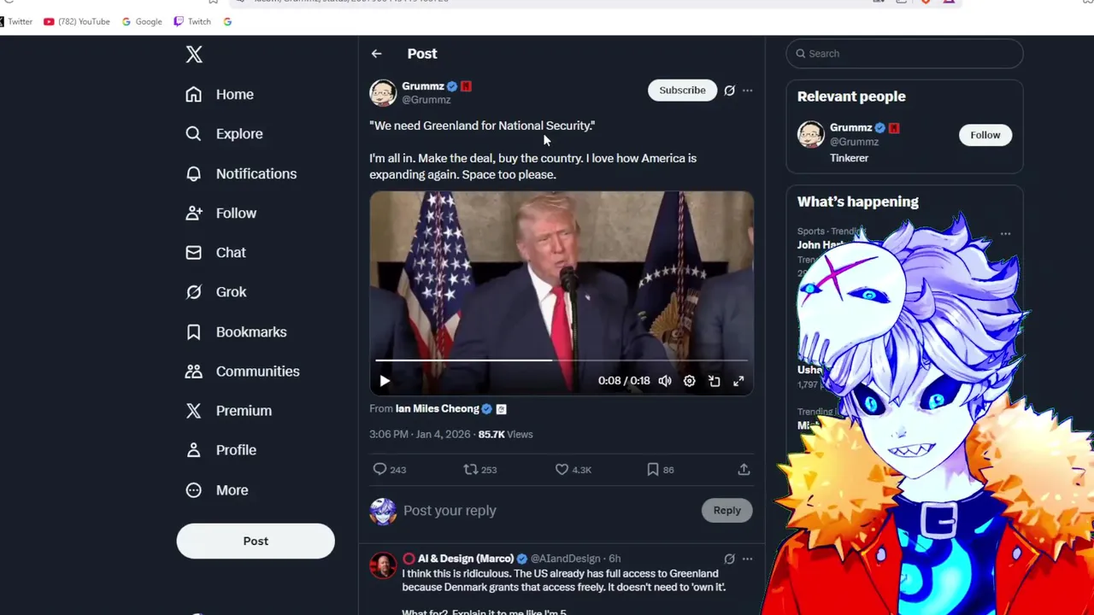Image resolution: width=1094 pixels, height=615 pixels.
Task: Click the home icon in sidebar
Action: 194,94
